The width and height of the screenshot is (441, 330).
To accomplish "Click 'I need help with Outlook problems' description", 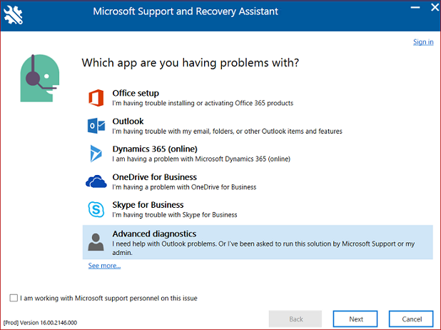I will coord(263,248).
